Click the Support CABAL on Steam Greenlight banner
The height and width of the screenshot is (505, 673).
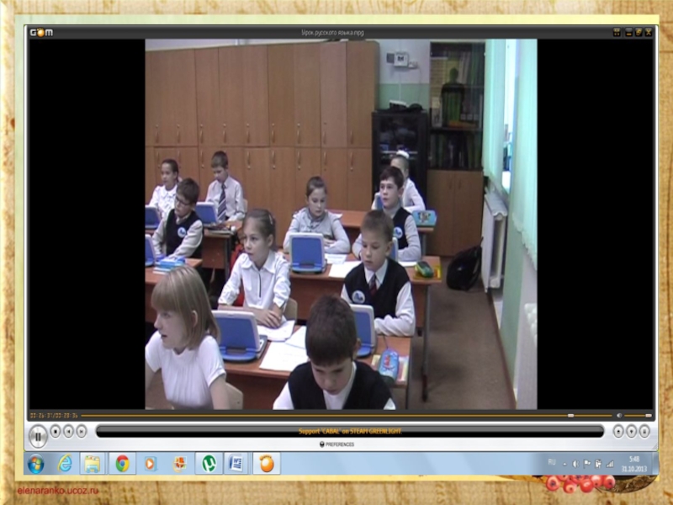(x=350, y=431)
